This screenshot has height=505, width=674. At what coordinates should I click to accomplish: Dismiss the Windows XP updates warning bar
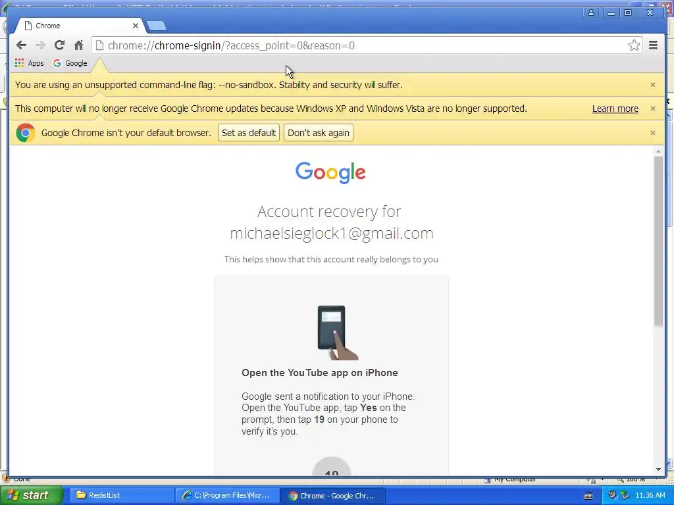(x=652, y=108)
